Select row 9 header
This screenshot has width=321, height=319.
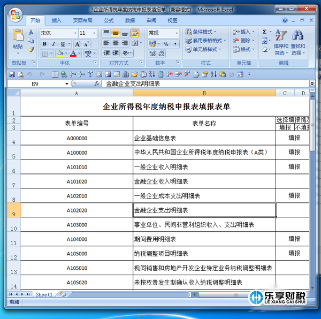(13, 210)
